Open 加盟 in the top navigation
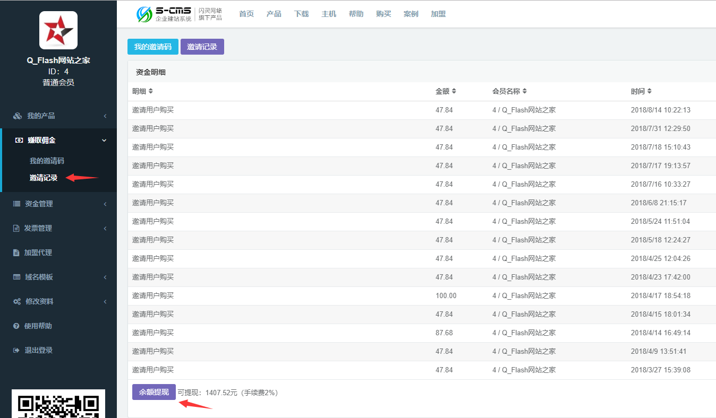Screen dimensions: 716x418 tap(438, 14)
